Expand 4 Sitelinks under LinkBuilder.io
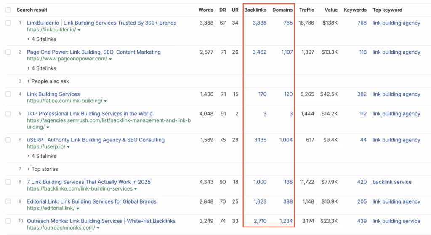 [x=42, y=39]
